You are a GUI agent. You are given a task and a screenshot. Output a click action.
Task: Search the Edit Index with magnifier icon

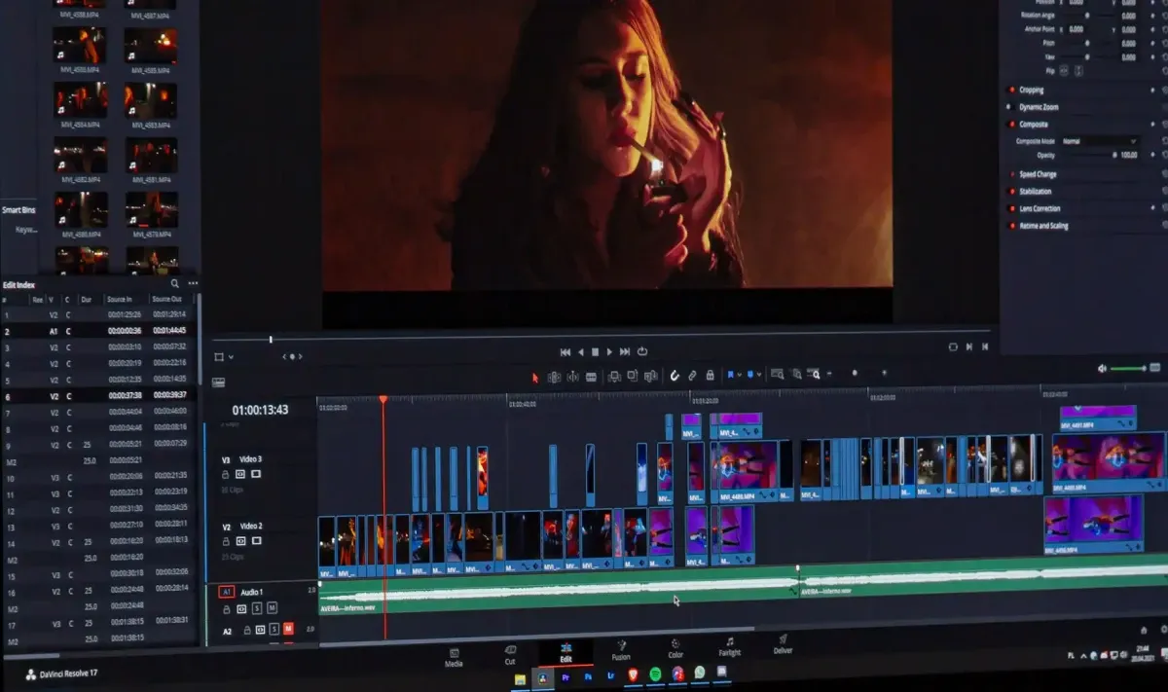coord(175,284)
